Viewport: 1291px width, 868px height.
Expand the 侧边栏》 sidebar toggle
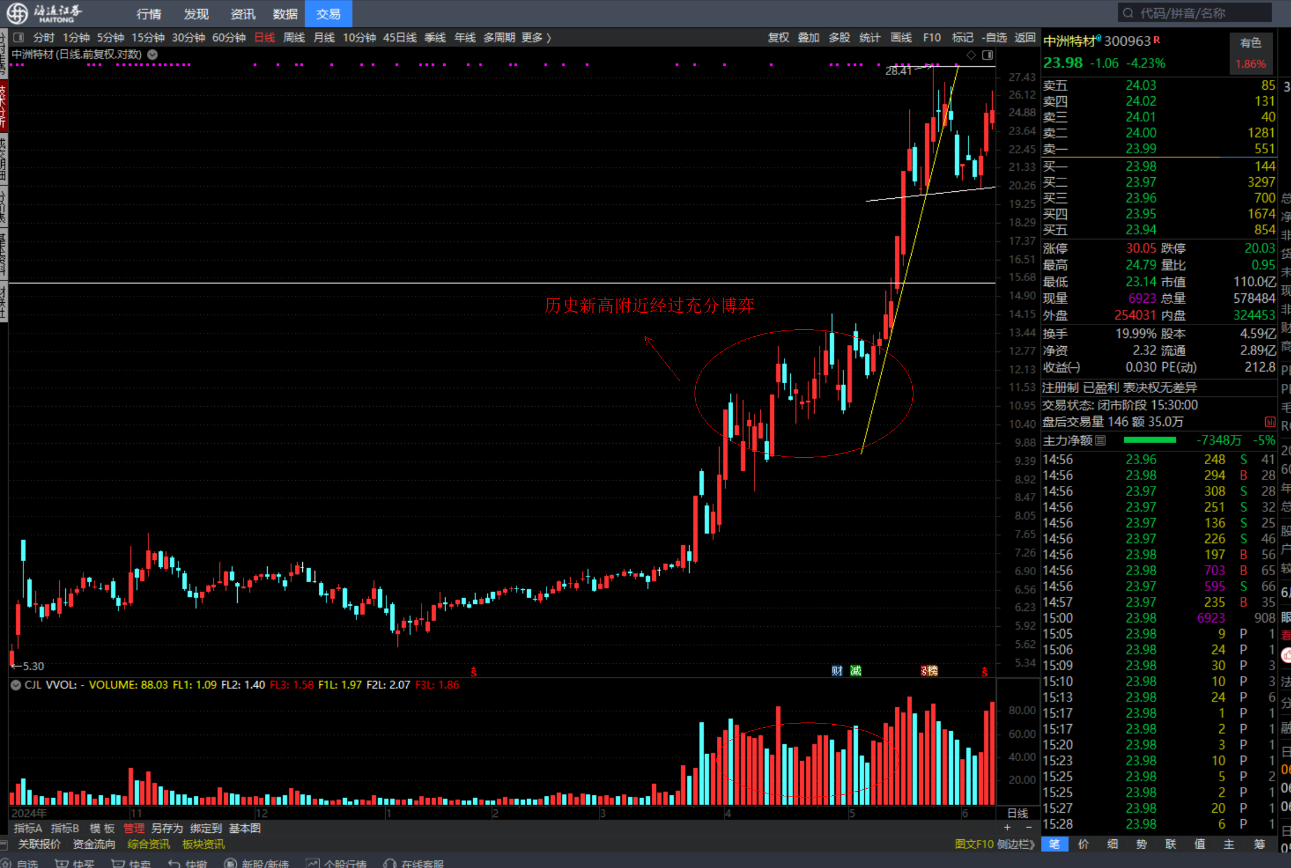point(1016,844)
